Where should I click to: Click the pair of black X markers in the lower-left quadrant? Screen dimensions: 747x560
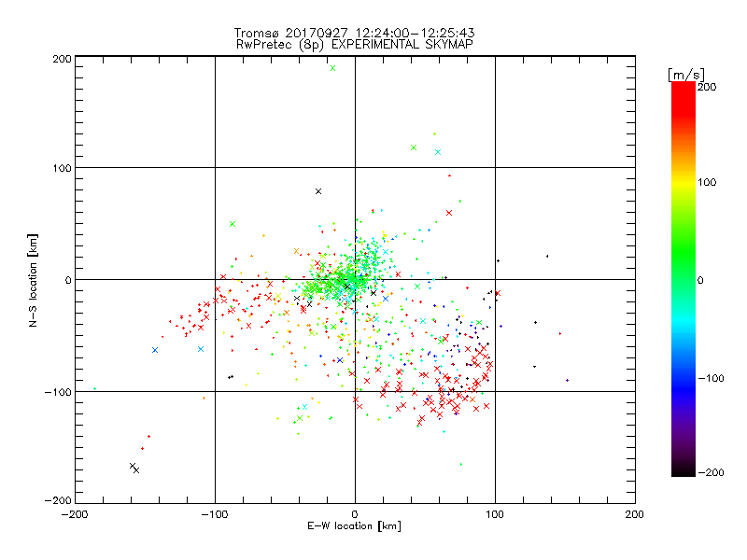pos(134,469)
